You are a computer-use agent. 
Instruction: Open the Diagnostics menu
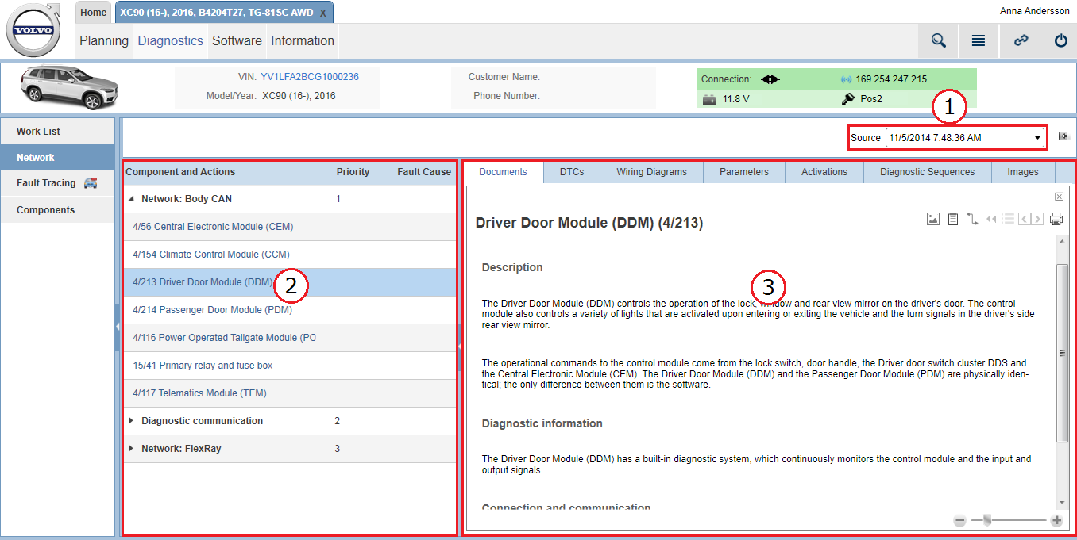click(171, 41)
